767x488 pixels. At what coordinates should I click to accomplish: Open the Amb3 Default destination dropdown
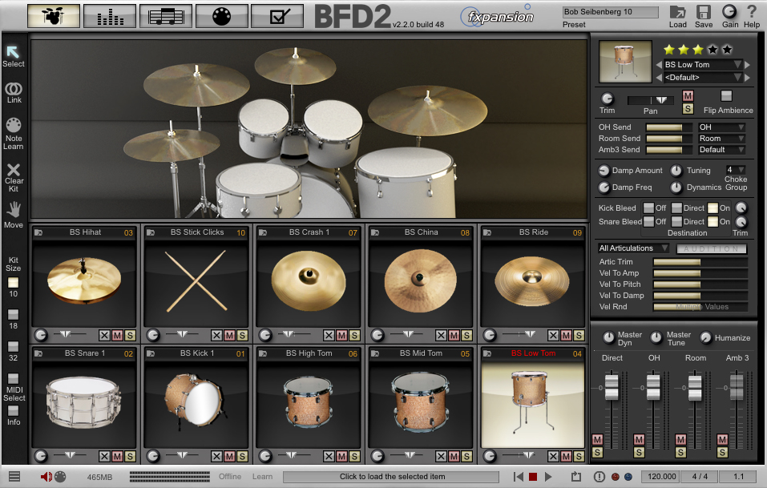(x=721, y=150)
